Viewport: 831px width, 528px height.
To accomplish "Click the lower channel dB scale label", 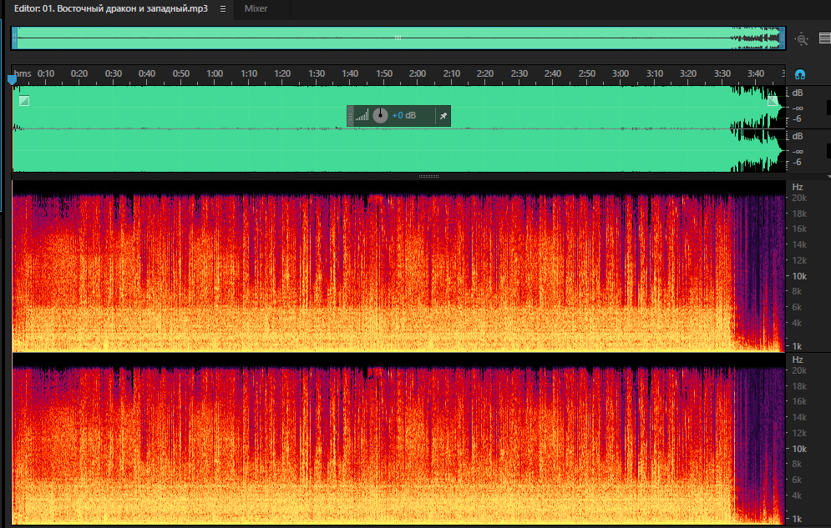I will 798,137.
